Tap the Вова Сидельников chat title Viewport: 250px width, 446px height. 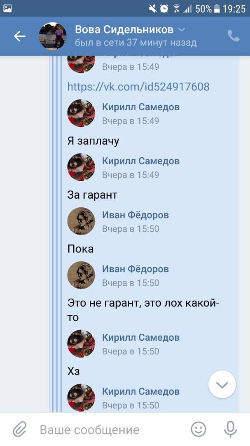(x=124, y=29)
